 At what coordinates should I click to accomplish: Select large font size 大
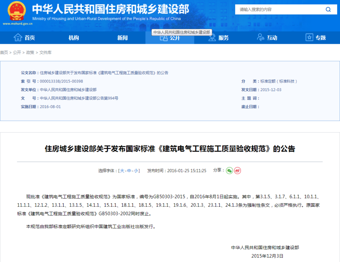click(x=122, y=171)
